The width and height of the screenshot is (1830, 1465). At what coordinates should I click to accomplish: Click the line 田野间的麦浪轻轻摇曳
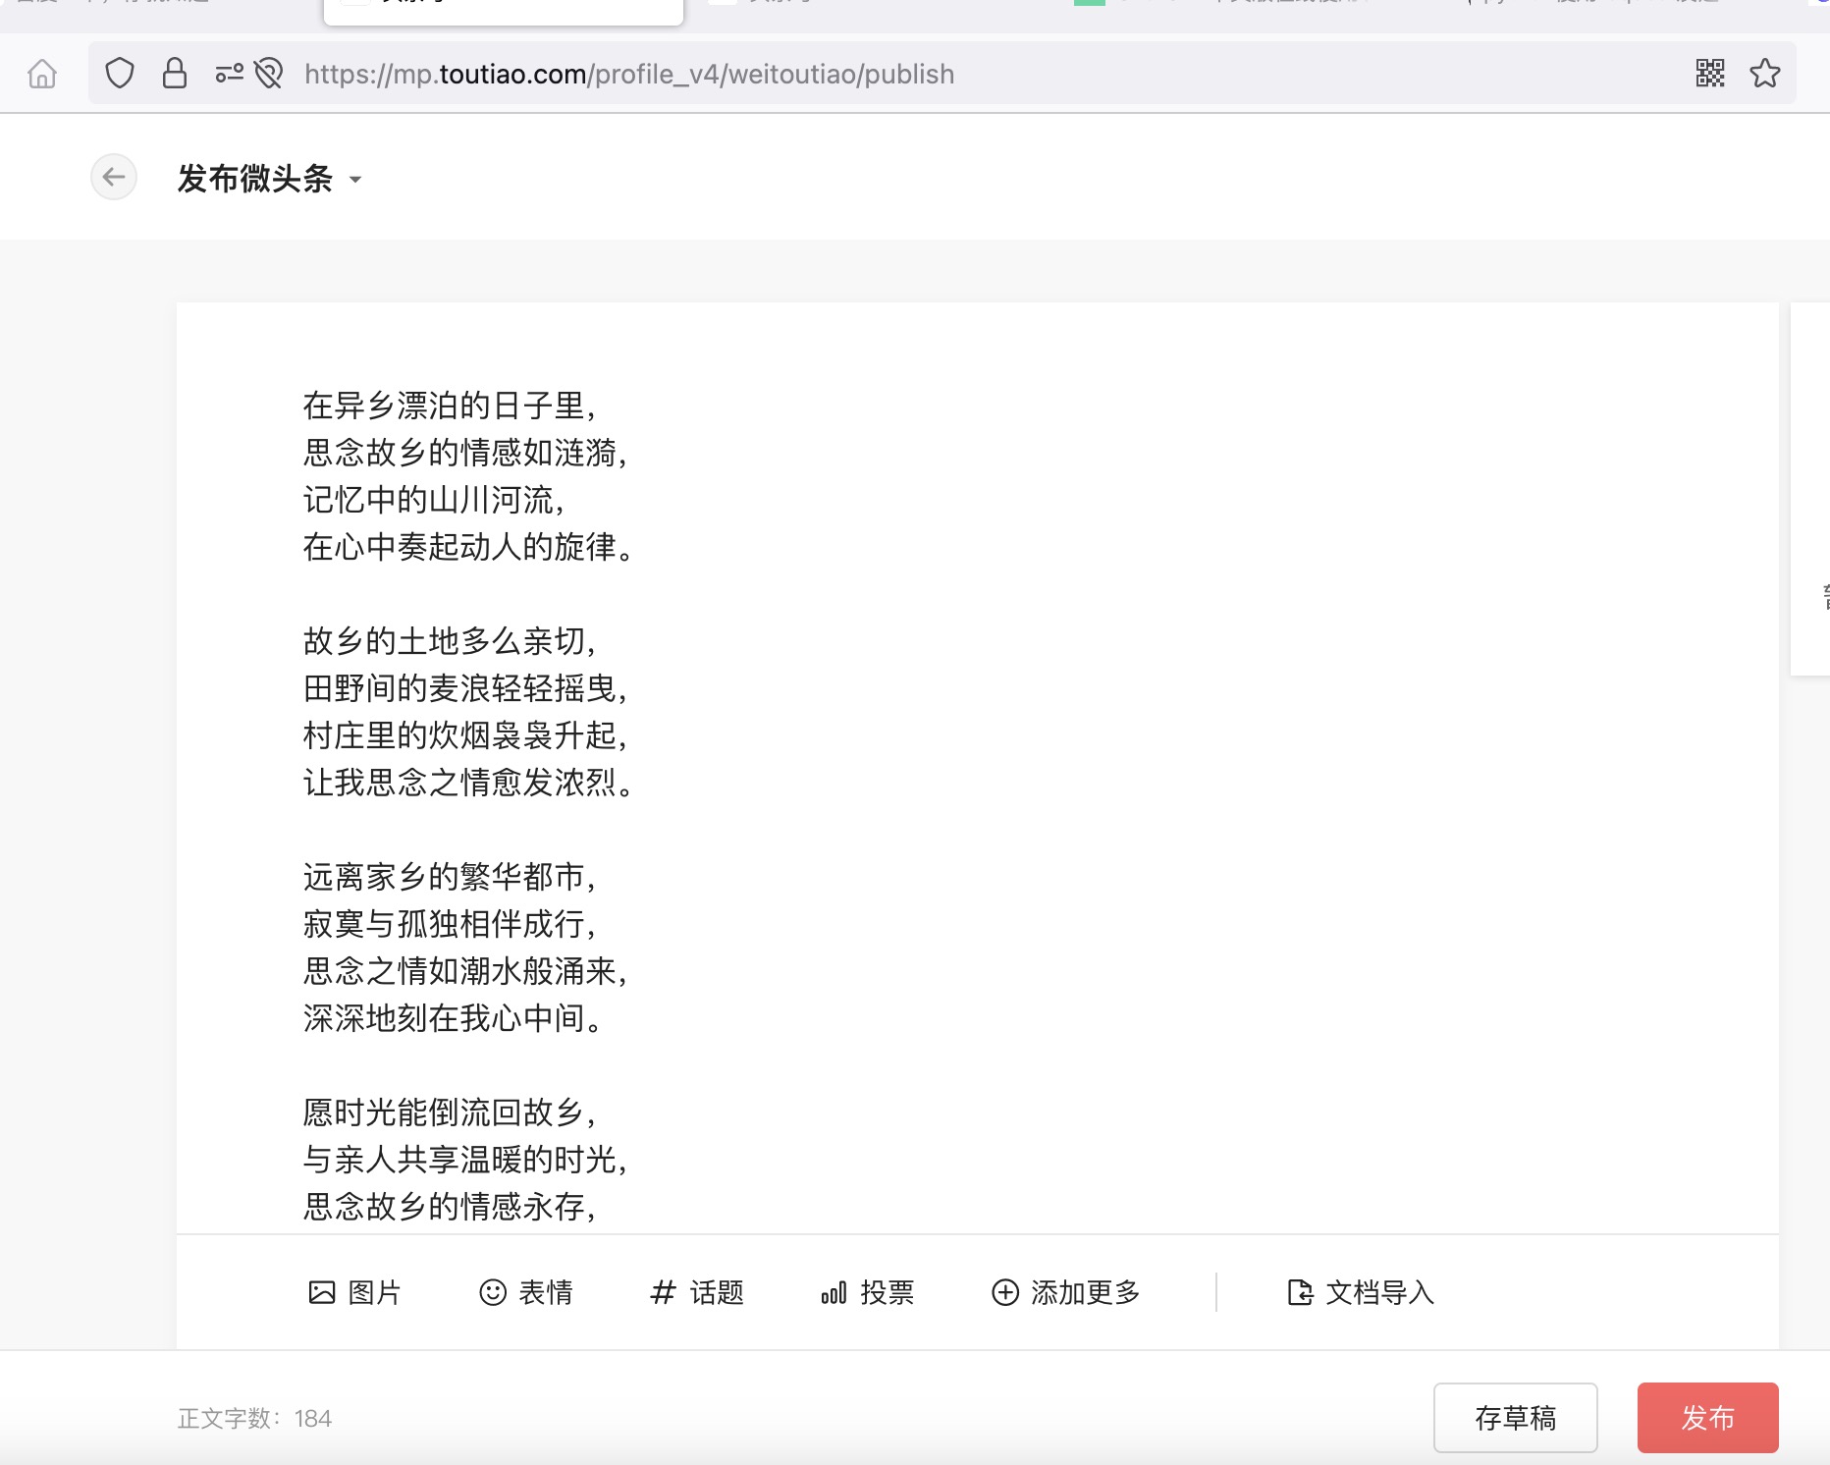point(465,688)
